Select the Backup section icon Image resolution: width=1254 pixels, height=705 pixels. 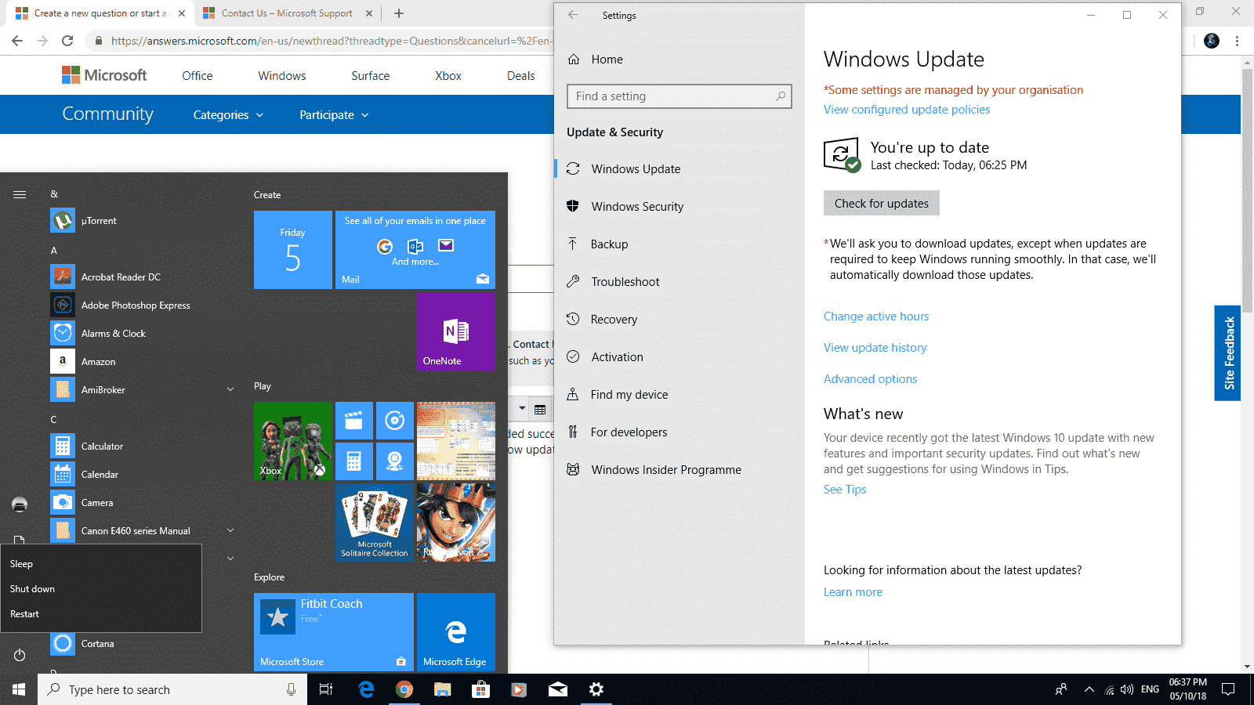pos(573,244)
